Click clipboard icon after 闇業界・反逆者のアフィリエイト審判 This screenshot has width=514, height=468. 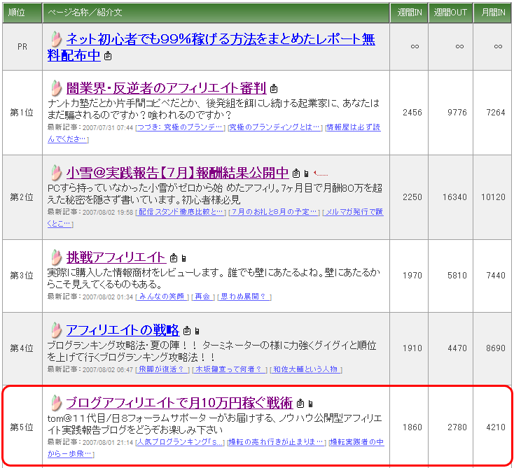click(274, 88)
